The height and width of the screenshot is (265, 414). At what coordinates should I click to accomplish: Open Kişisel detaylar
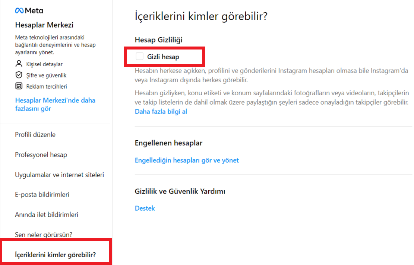coord(44,64)
